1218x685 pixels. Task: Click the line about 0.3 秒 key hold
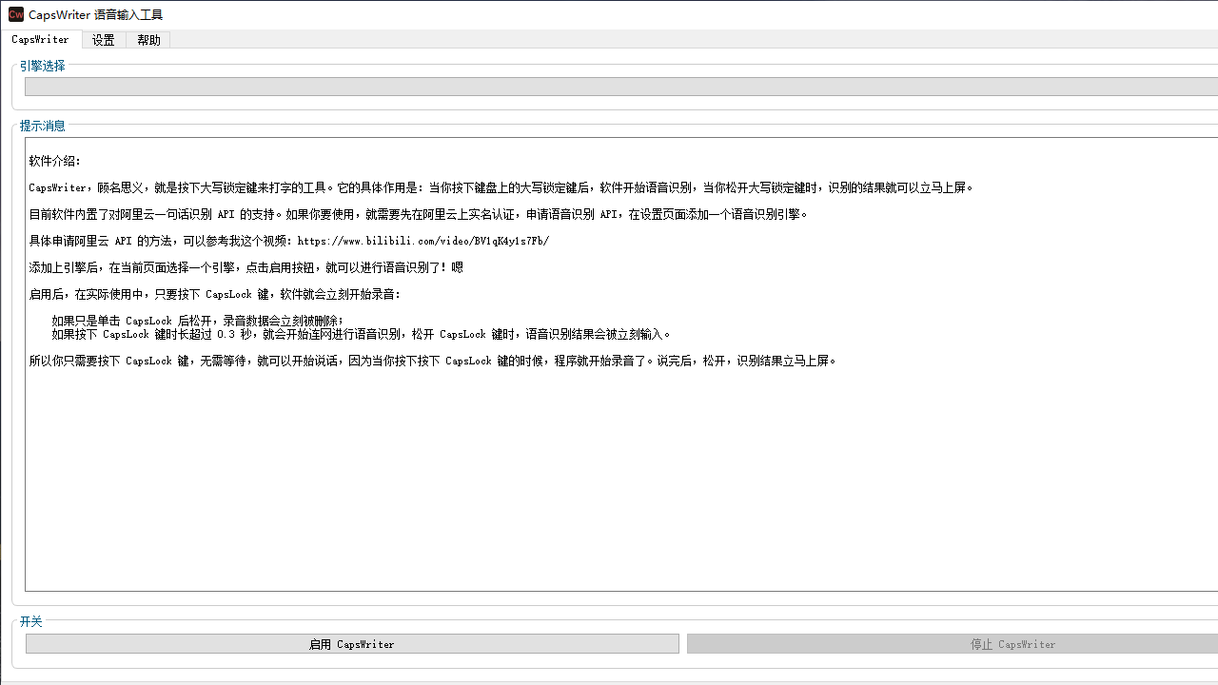(x=362, y=334)
